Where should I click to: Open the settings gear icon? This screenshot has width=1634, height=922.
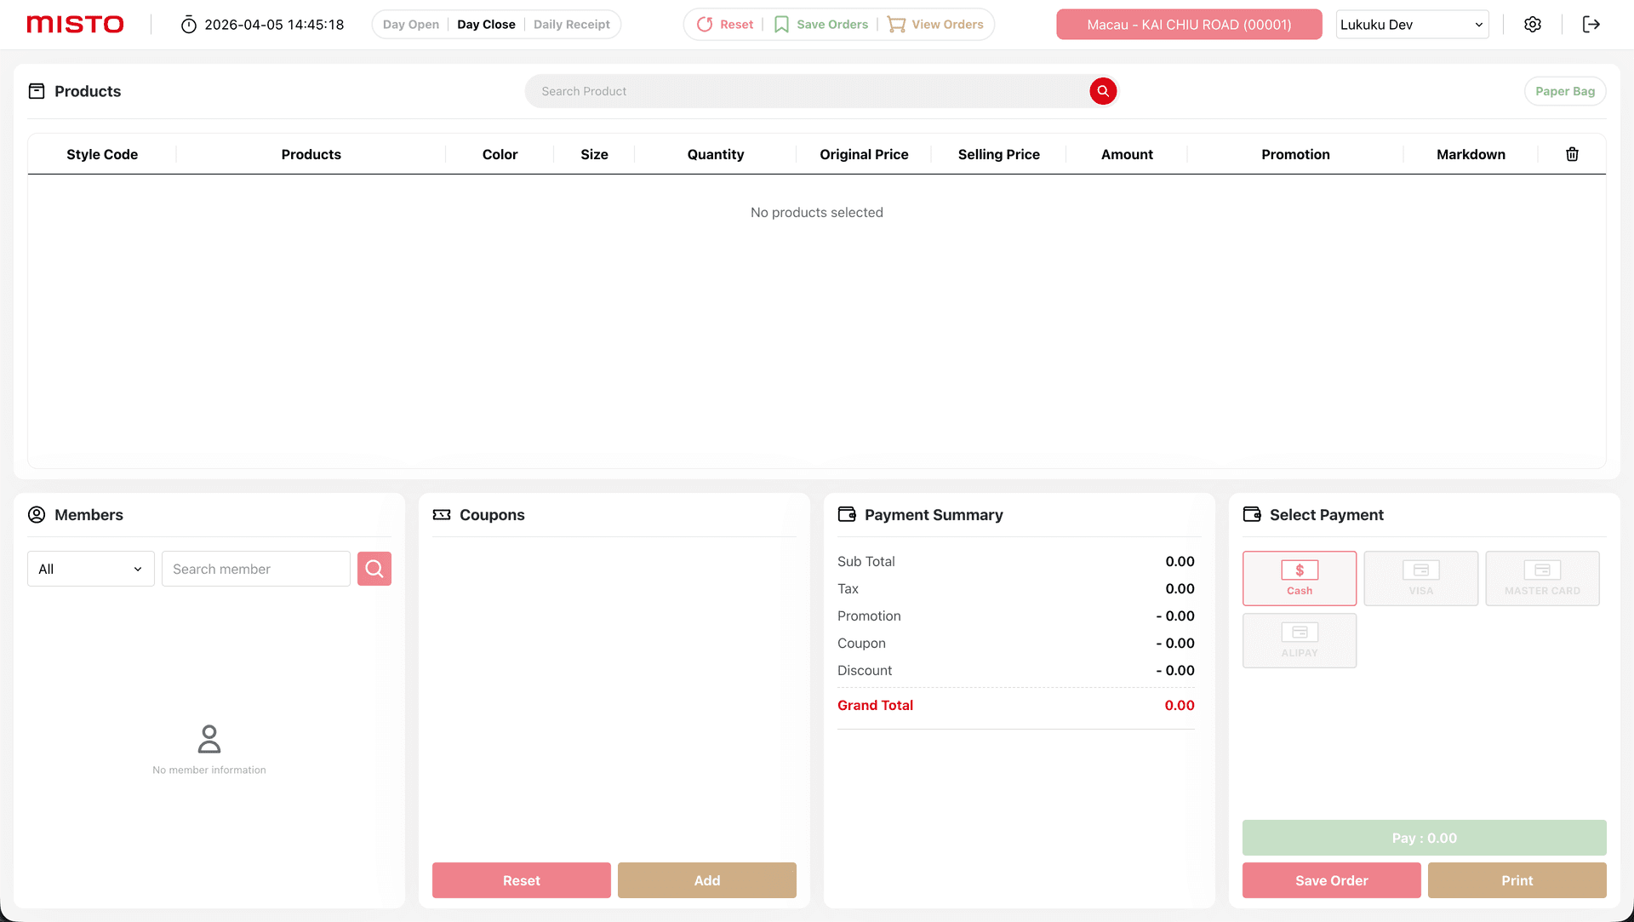click(x=1533, y=24)
